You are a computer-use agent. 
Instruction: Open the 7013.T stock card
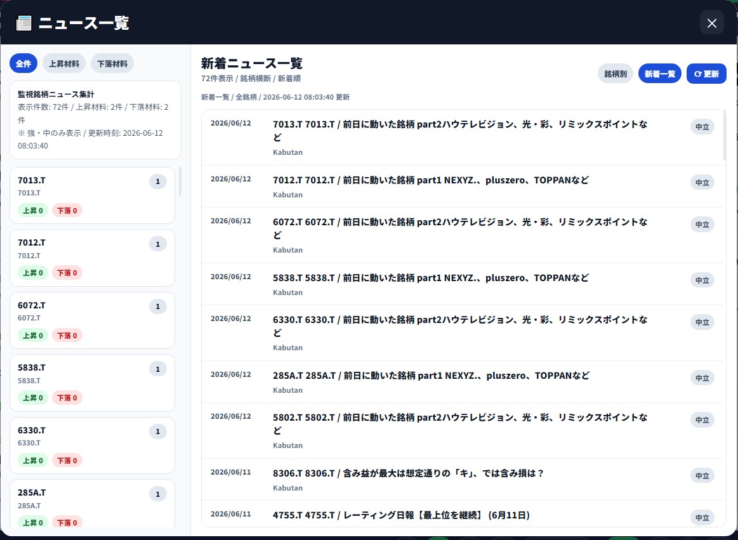pyautogui.click(x=92, y=195)
